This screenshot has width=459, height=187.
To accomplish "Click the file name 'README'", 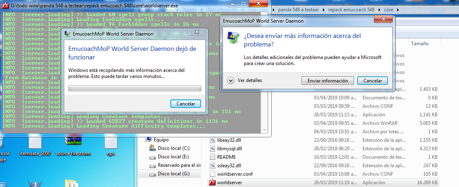I will coord(226,157).
